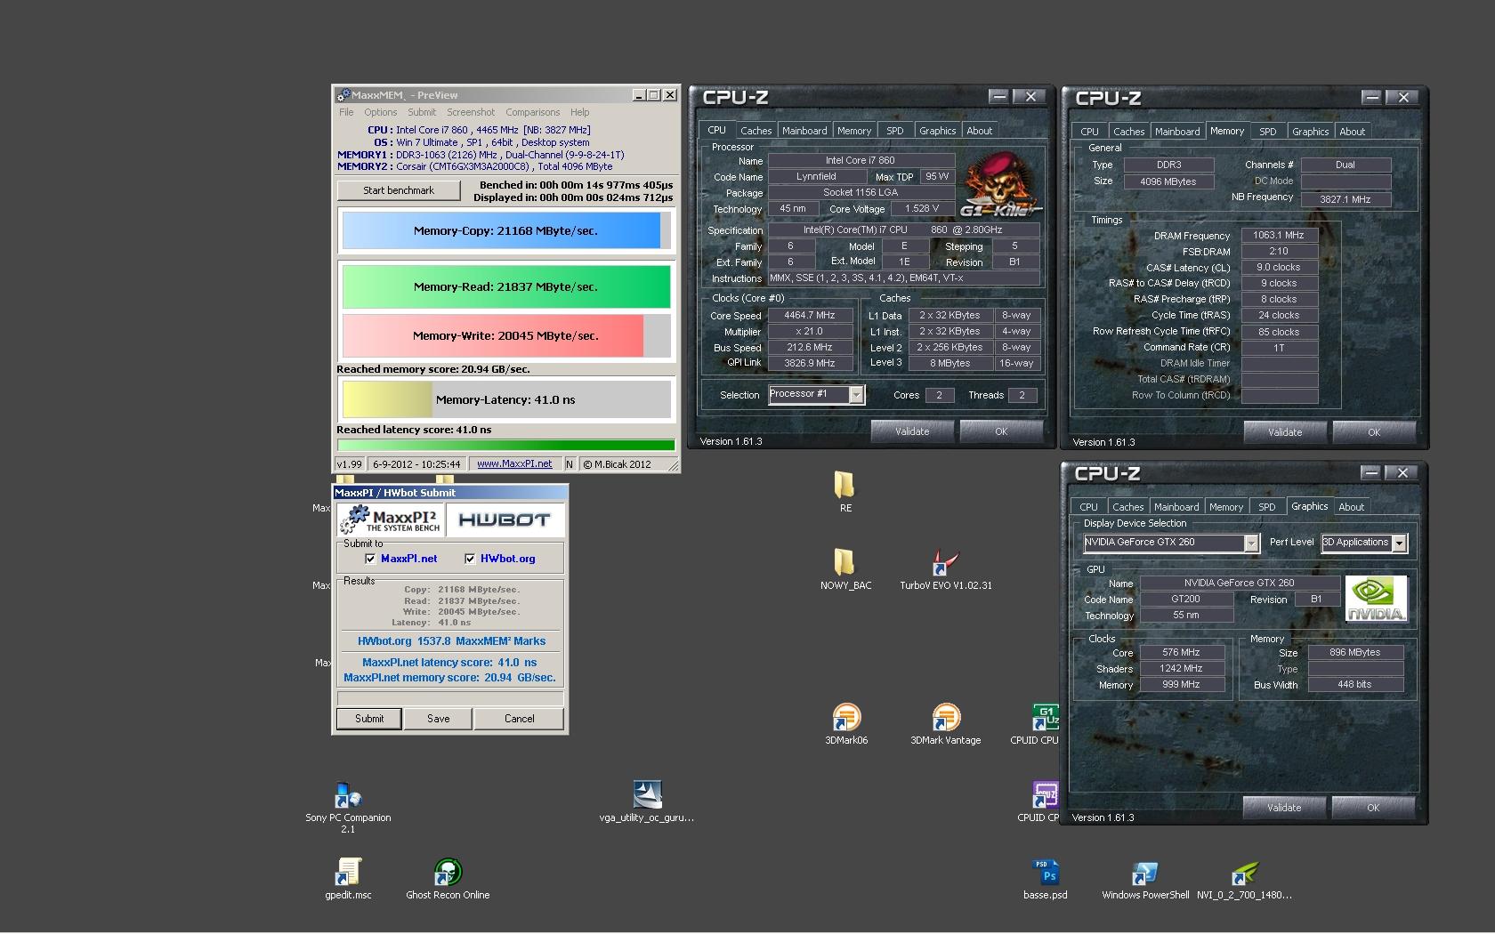Screen dimensions: 1495x934
Task: Switch to Graphics tab in Memory window
Action: tap(1310, 132)
